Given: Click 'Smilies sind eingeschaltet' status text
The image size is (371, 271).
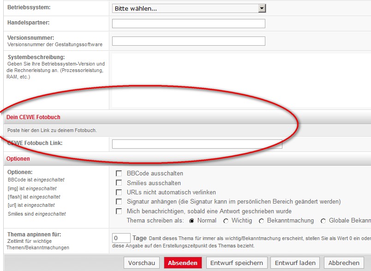Looking at the screenshot, I should 36,214.
